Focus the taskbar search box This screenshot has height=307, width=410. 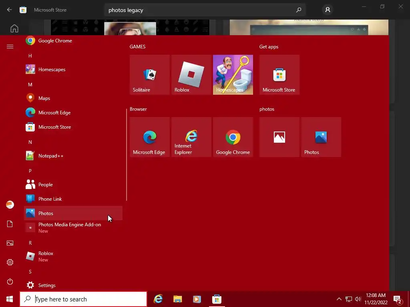83,299
